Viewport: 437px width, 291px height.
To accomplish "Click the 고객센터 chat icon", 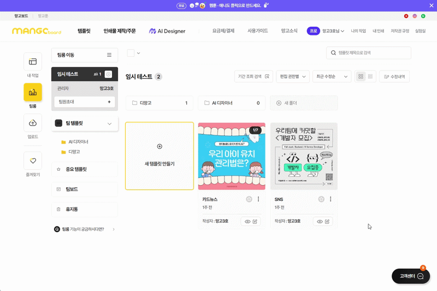I will point(420,276).
